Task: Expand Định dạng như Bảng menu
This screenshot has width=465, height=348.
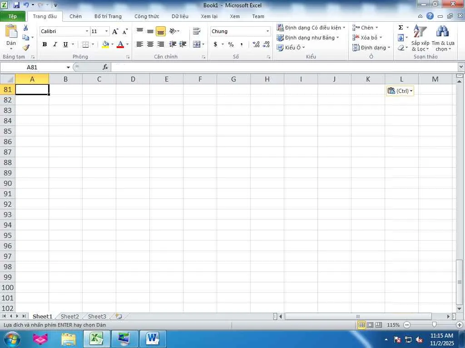Action: coord(308,38)
